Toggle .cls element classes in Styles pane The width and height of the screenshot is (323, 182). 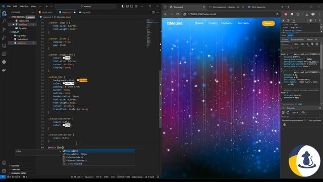click(x=302, y=44)
